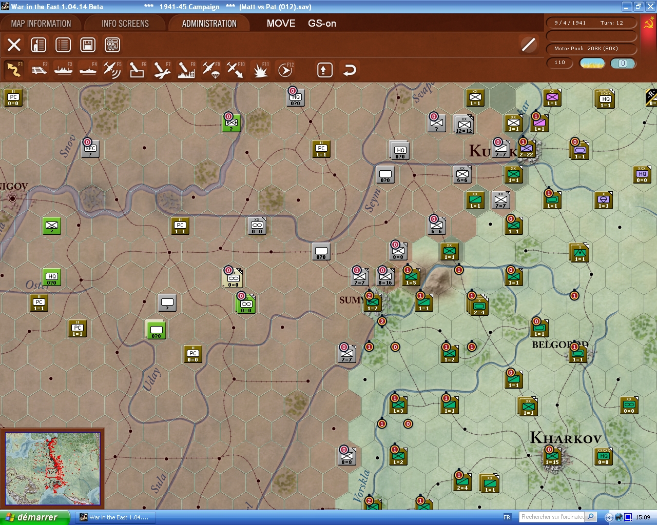Select the unit counter marked 1=5

point(411,277)
